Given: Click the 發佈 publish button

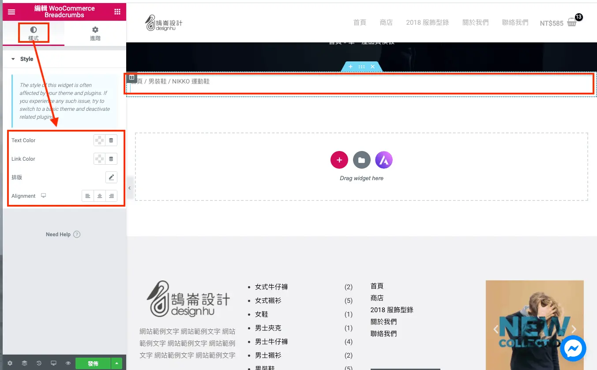Looking at the screenshot, I should 93,363.
